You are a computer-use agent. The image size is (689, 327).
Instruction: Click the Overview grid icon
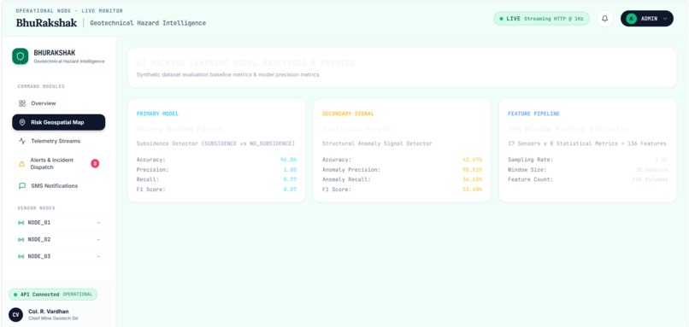(22, 103)
